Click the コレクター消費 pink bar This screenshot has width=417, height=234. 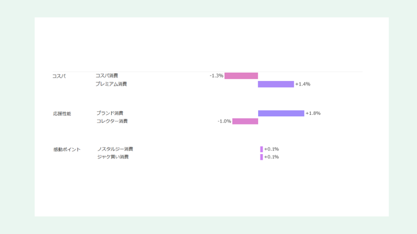tap(245, 122)
